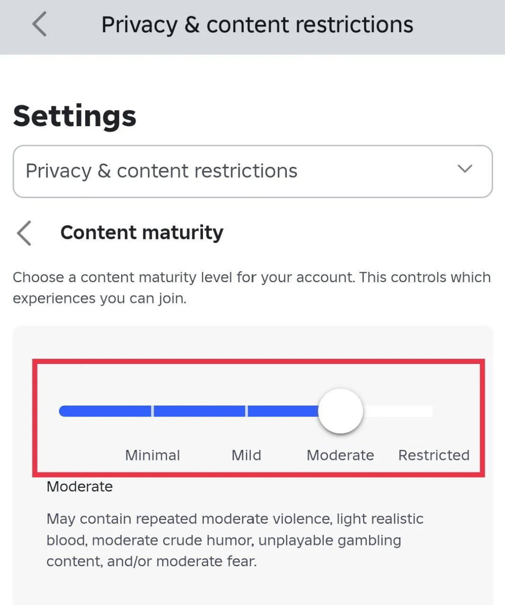Open the Privacy & content restrictions dropdown
505x605 pixels.
point(252,171)
